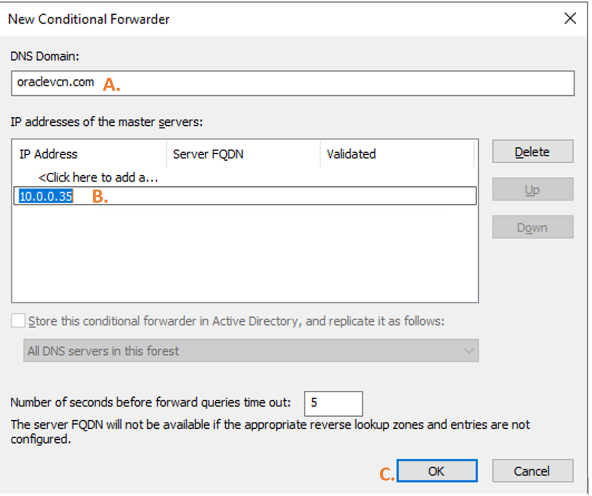Confirm with the OK button
The image size is (592, 496).
tap(437, 471)
